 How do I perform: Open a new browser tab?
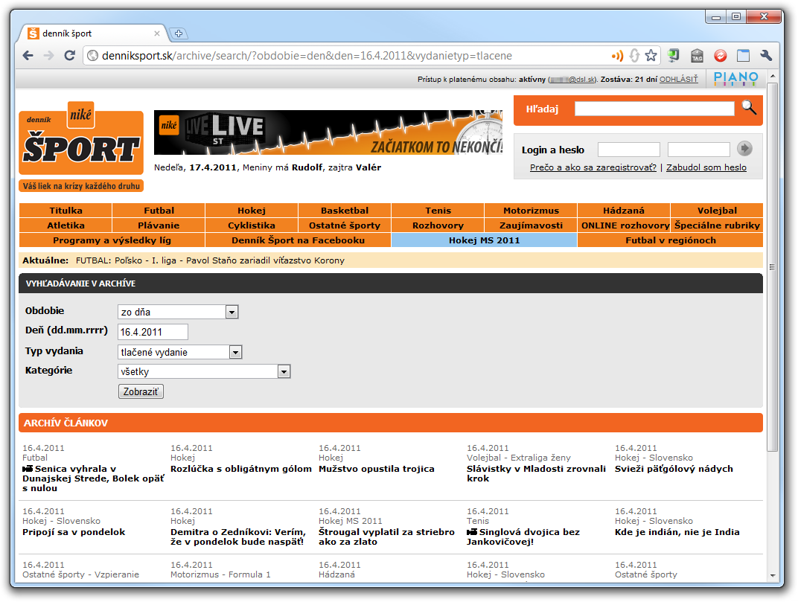[x=179, y=33]
